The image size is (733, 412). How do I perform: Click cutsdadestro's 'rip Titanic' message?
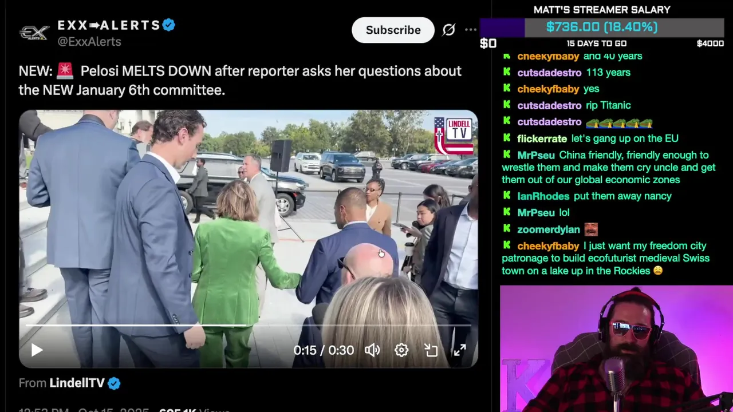tap(608, 105)
